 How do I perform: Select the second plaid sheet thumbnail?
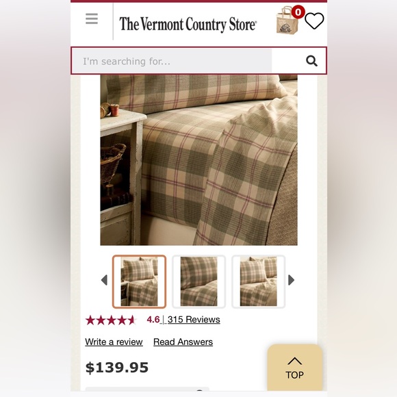198,281
